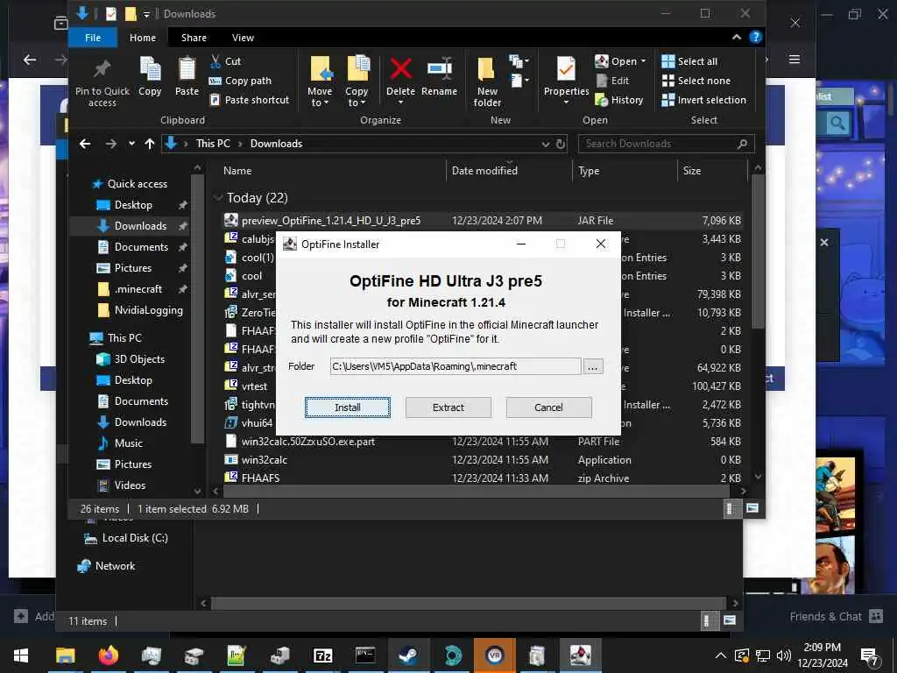This screenshot has height=673, width=897.
Task: Open the Move to dropdown
Action: pyautogui.click(x=320, y=81)
